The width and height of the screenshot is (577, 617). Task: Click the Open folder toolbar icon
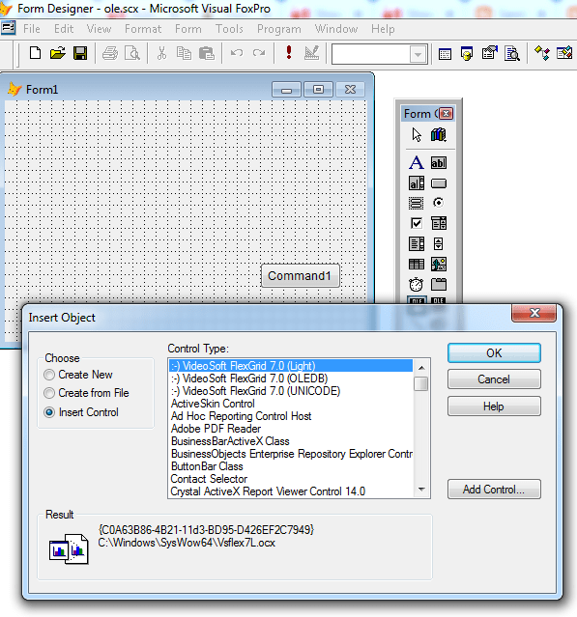pos(57,53)
